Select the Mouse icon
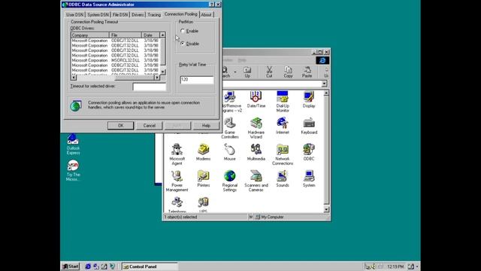This screenshot has height=271, width=481. pyautogui.click(x=229, y=152)
